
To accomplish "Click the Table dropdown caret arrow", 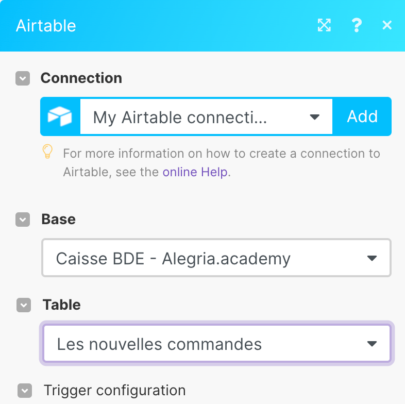I will tap(372, 344).
